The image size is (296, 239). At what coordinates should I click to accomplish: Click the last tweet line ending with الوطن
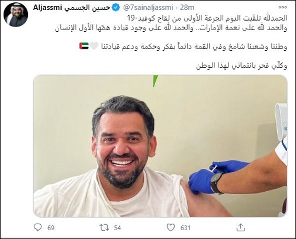(242, 66)
